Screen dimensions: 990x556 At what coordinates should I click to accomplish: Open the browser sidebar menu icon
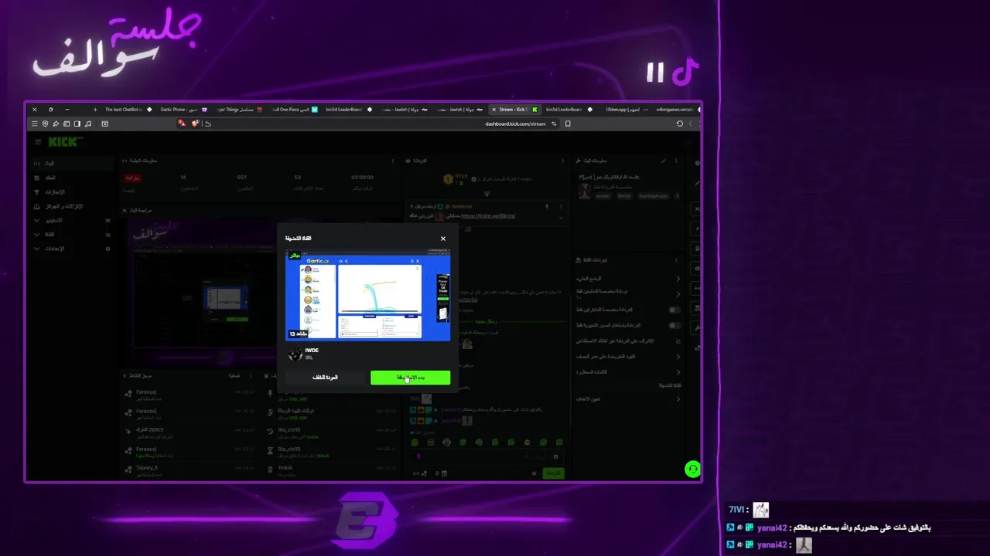(34, 124)
